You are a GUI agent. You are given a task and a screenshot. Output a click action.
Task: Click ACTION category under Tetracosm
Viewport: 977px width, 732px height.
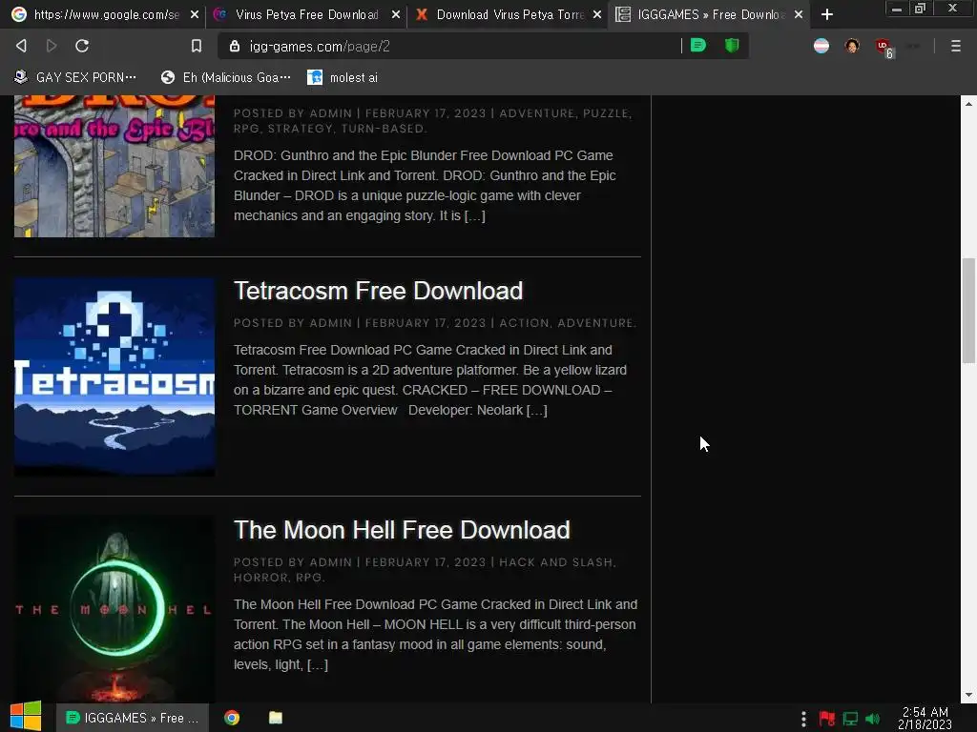(x=524, y=322)
